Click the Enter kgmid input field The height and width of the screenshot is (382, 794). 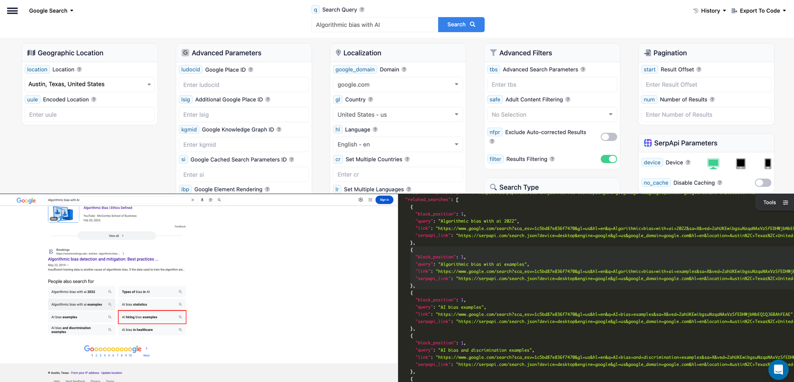pos(244,145)
